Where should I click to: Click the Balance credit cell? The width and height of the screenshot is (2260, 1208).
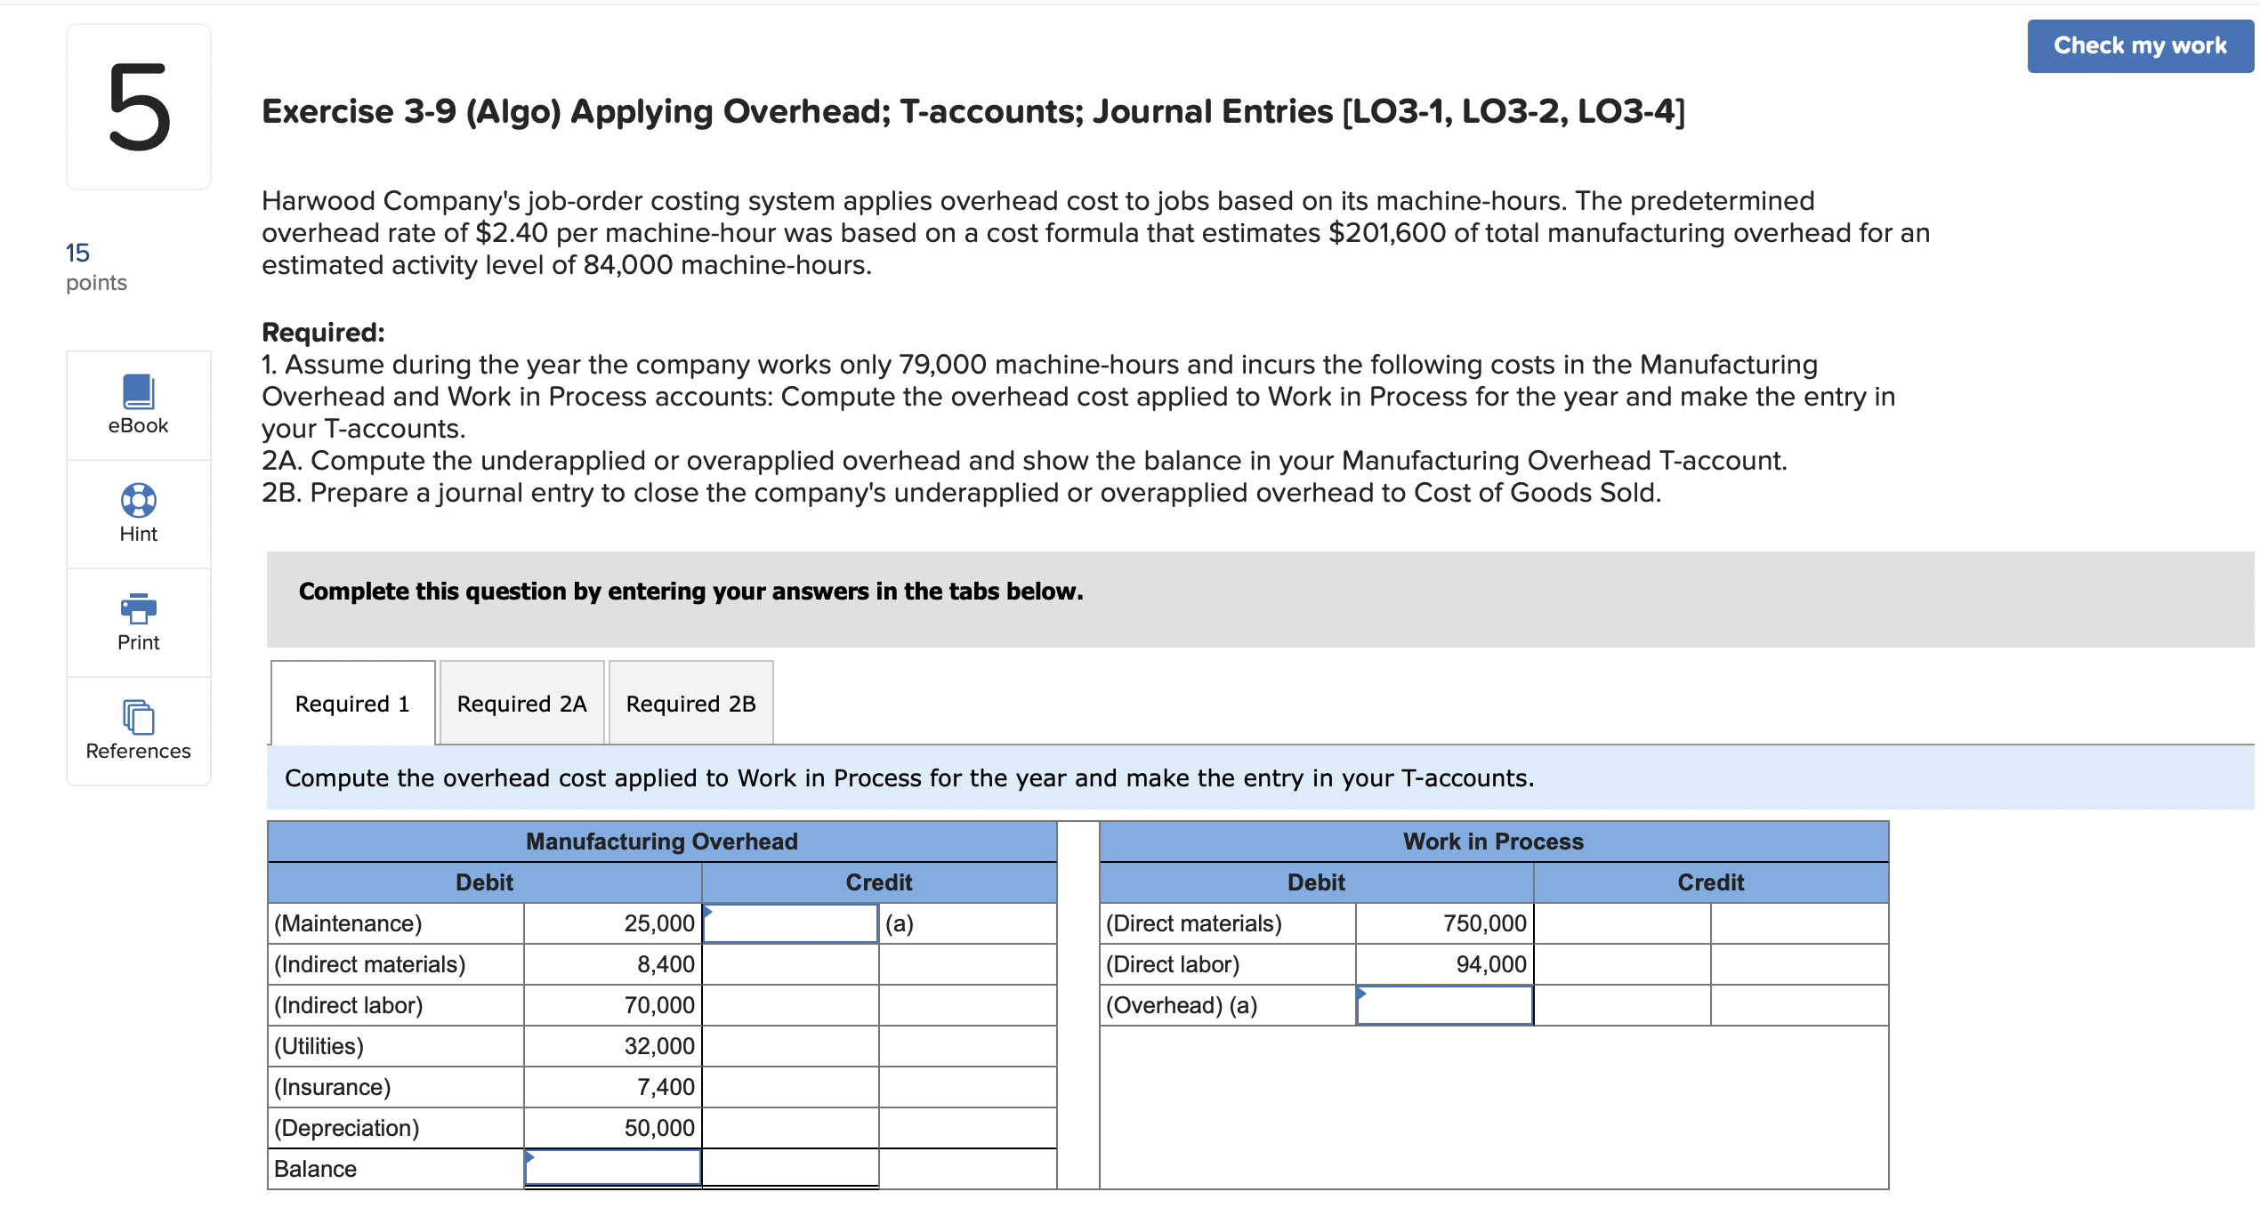pyautogui.click(x=790, y=1169)
